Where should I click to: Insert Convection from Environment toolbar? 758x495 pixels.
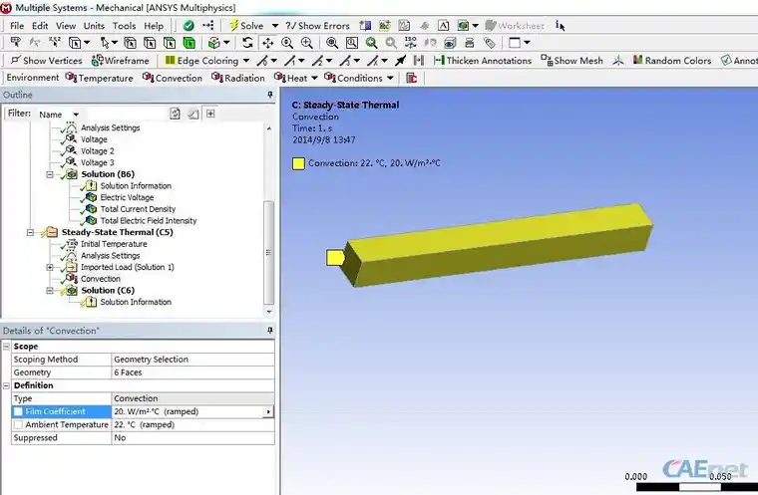click(173, 78)
